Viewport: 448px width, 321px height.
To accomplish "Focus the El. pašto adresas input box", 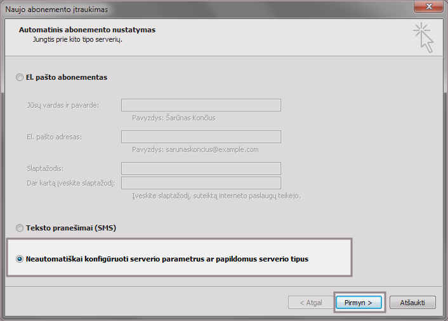I will tap(201, 137).
